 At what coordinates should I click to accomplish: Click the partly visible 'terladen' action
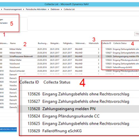[4, 23]
